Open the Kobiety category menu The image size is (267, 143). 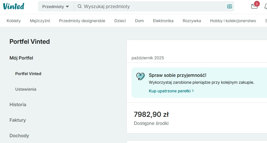[14, 21]
